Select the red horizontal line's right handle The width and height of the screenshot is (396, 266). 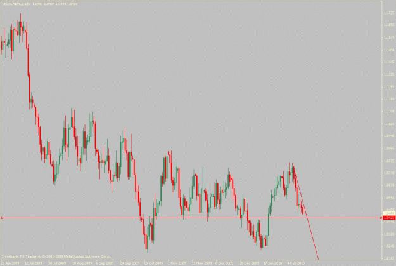coord(381,218)
